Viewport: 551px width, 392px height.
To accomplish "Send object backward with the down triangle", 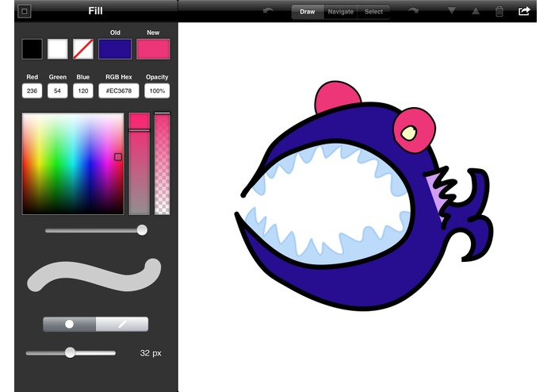I will click(452, 11).
